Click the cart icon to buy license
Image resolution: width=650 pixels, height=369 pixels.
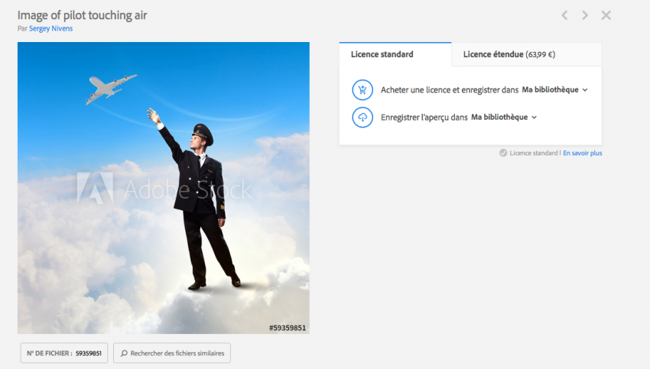tap(362, 90)
